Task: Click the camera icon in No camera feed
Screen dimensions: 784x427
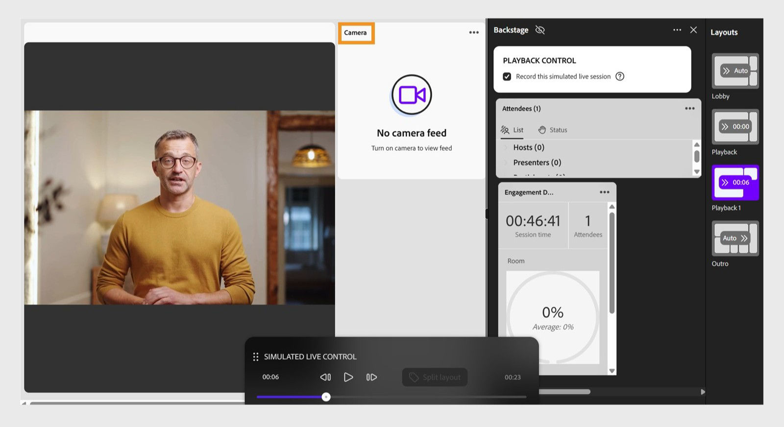Action: click(x=412, y=95)
